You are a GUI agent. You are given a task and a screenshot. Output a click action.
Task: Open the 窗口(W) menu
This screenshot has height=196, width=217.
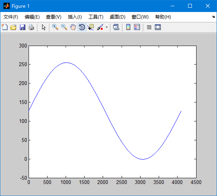[140, 17]
